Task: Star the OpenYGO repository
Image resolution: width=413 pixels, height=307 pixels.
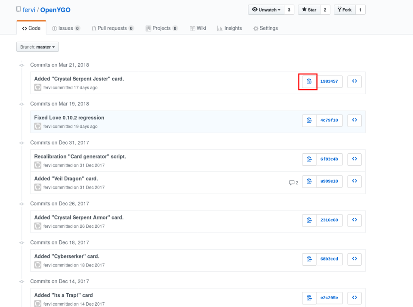Action: (308, 10)
